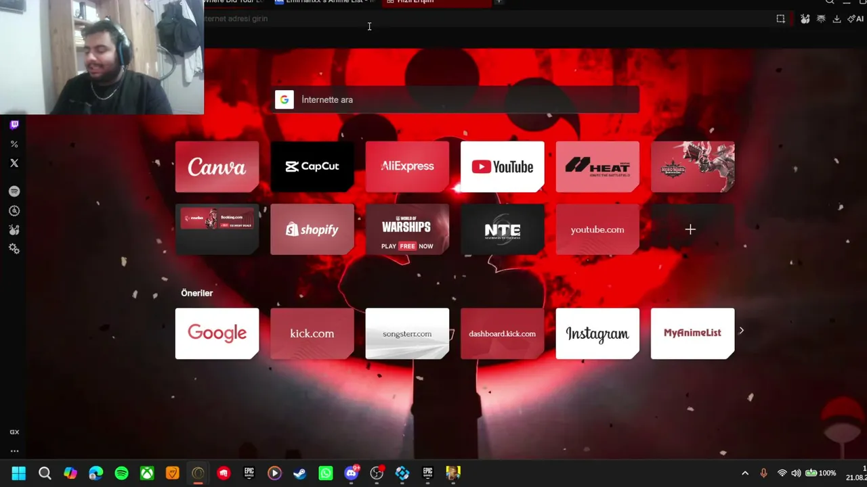Open the AI assistant button
867x487 pixels.
tap(855, 19)
